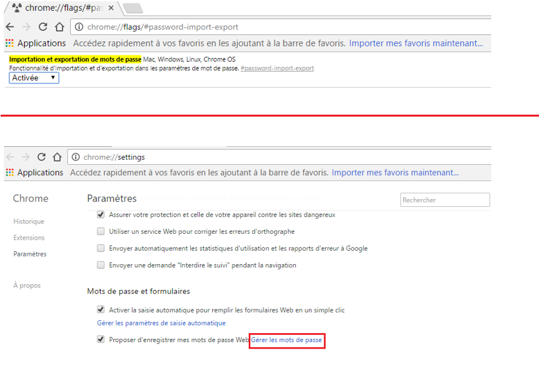Click the 'Gérer les mots de passe' link
The height and width of the screenshot is (373, 539).
pyautogui.click(x=286, y=340)
